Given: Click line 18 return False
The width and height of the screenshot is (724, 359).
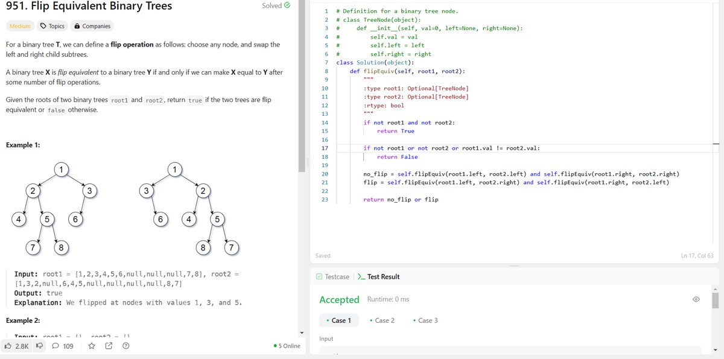Looking at the screenshot, I should 397,157.
